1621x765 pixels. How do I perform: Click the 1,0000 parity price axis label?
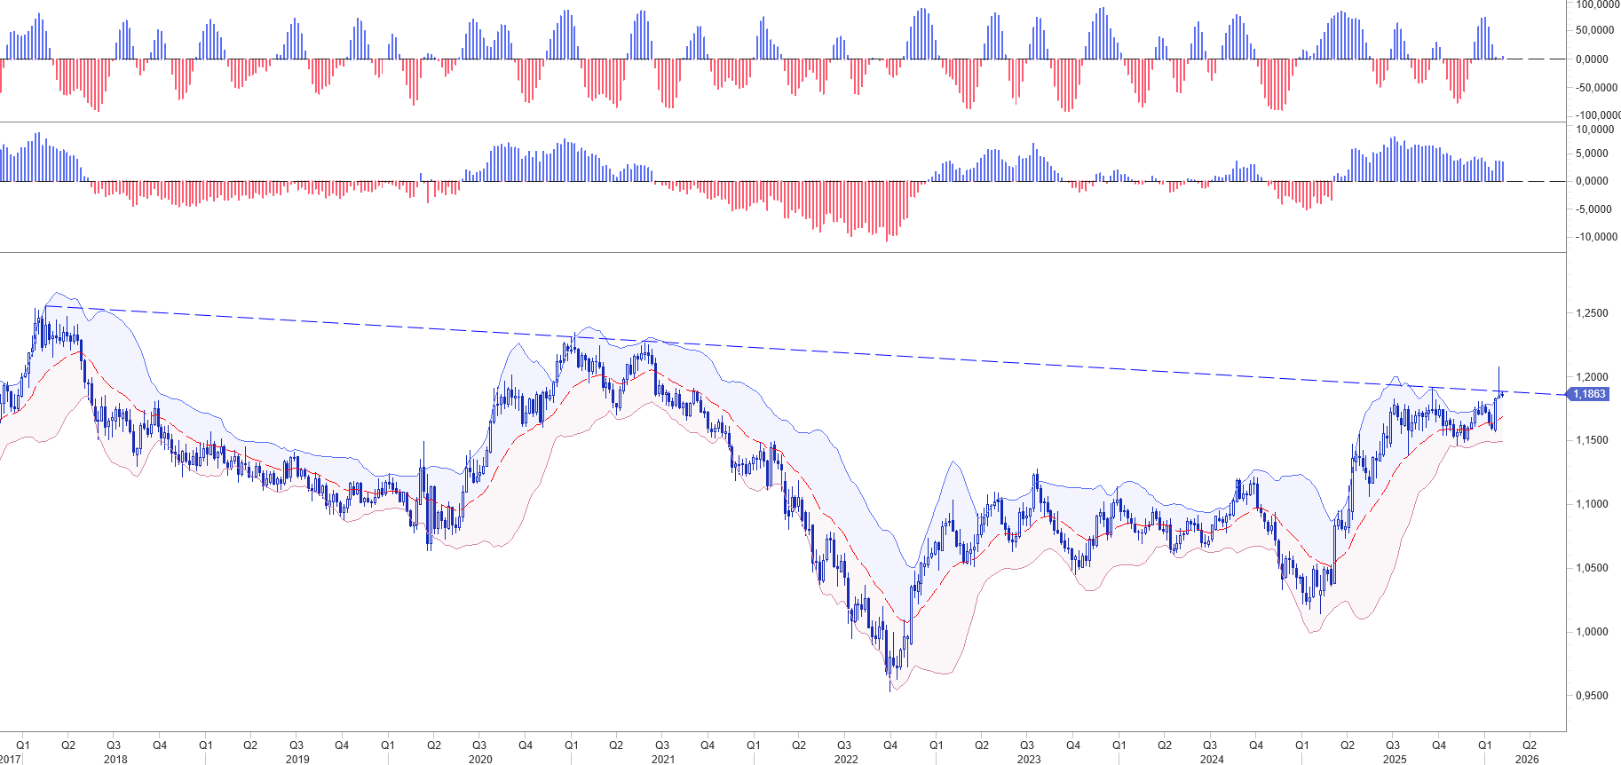pyautogui.click(x=1592, y=632)
